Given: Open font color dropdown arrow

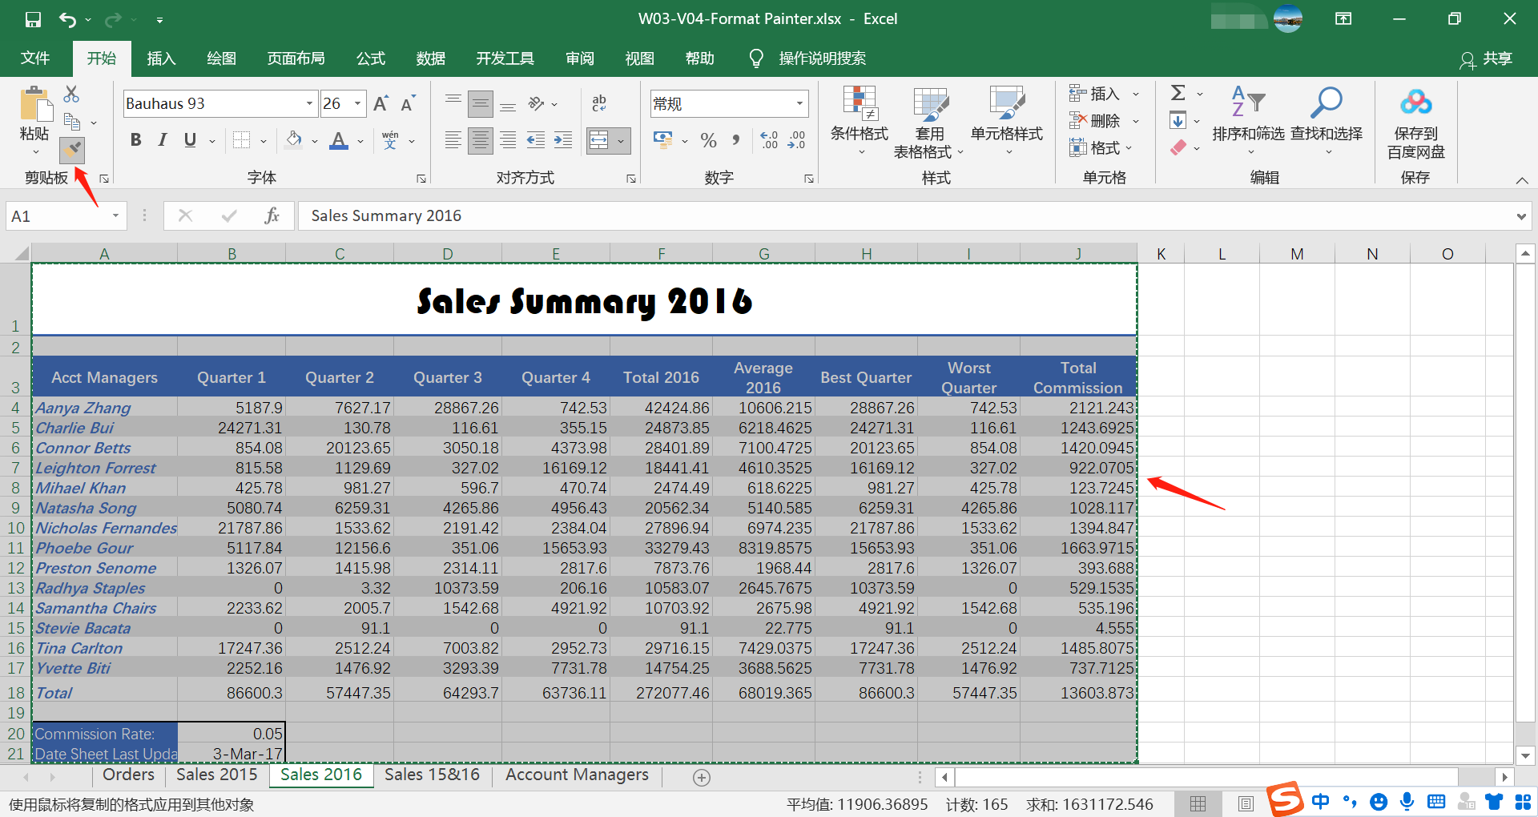Looking at the screenshot, I should coord(360,141).
